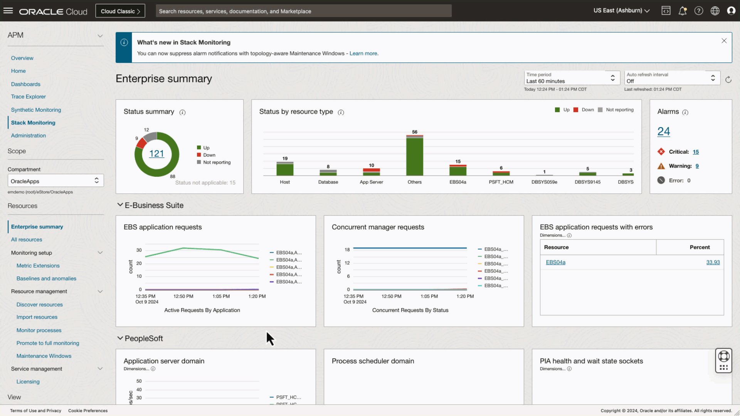This screenshot has height=416, width=740.
Task: Open the language globe selector
Action: [x=715, y=11]
